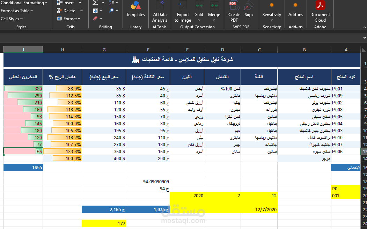The image size is (367, 229).
Task: Select the cell containing P006
Action: tap(346, 152)
